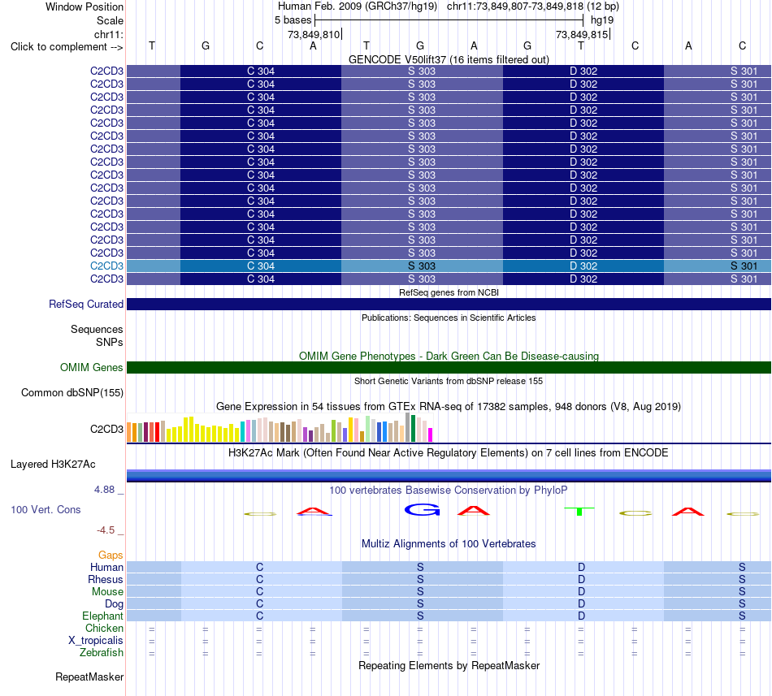
Task: Click the 73,849,815 position marker
Action: click(582, 34)
